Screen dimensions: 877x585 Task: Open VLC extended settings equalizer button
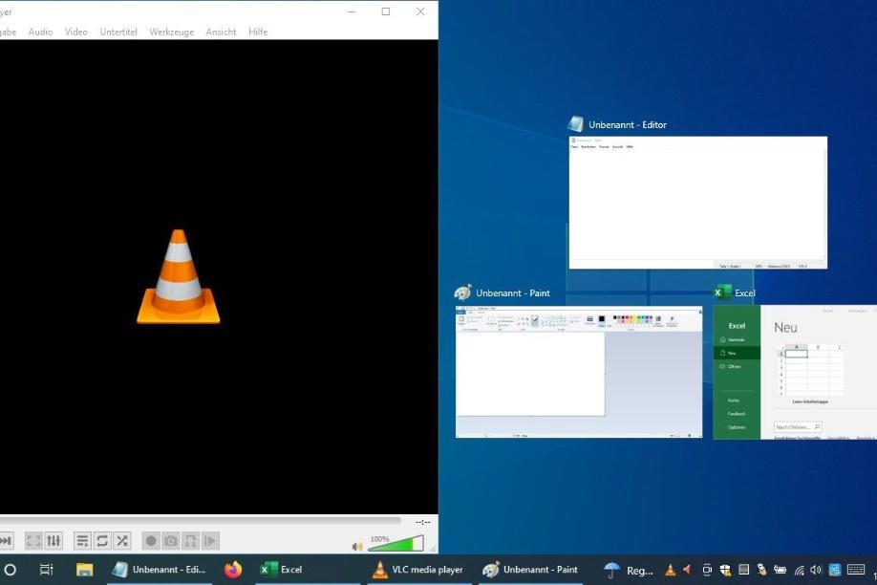pos(53,541)
